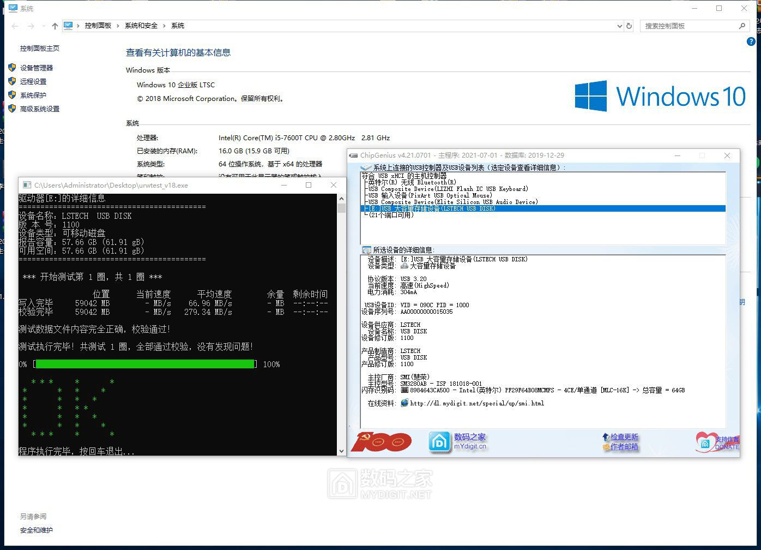Screen dimensions: 761x550
Task: Click the console scrollbar thumb
Action: 341,208
